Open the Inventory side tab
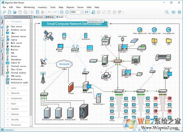The image size is (183, 132). [x=2, y=69]
